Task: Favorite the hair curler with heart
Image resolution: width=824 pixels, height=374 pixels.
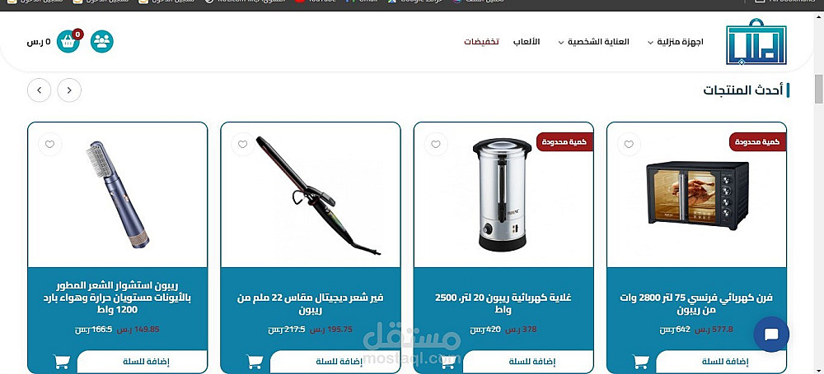Action: (x=243, y=144)
